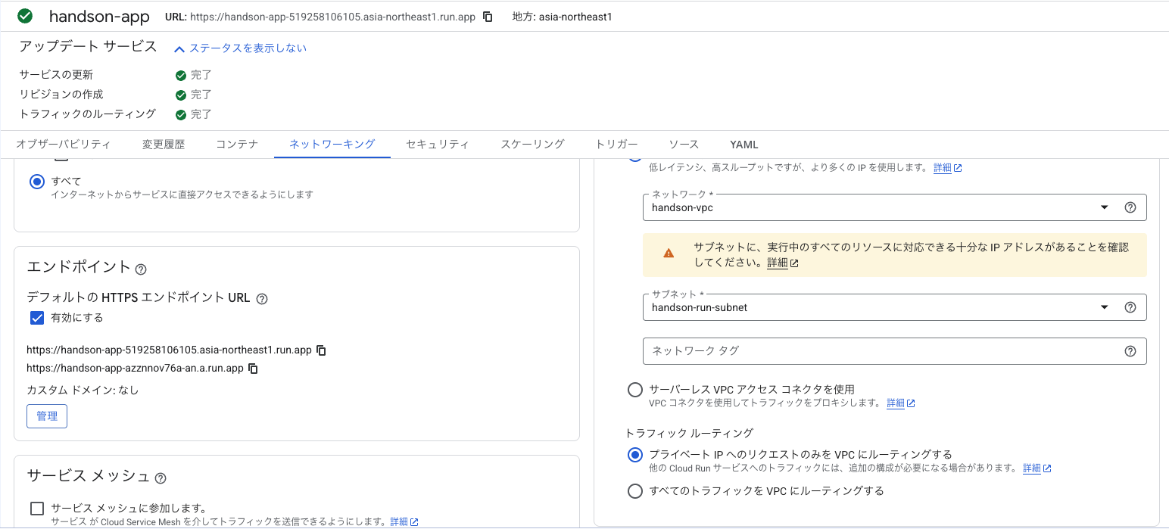
Task: Select プライベート IP へのリクエストのみ routing radio
Action: pyautogui.click(x=635, y=455)
